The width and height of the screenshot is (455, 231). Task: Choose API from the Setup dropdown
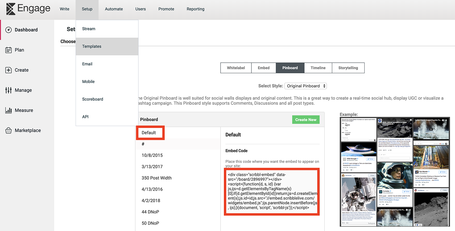[x=107, y=117]
